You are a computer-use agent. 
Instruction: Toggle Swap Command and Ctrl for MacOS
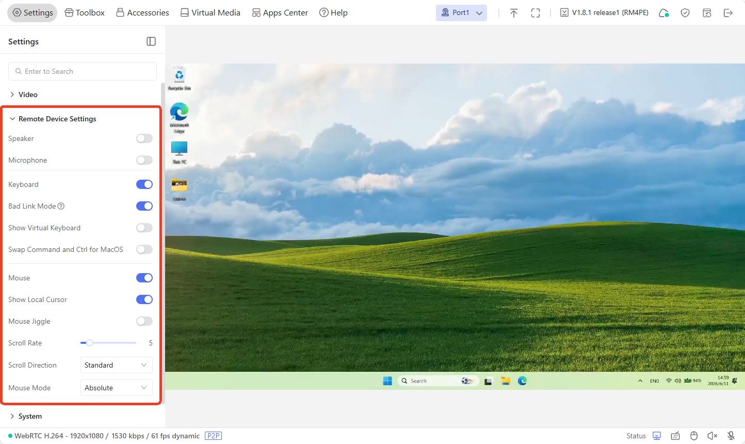pyautogui.click(x=144, y=249)
